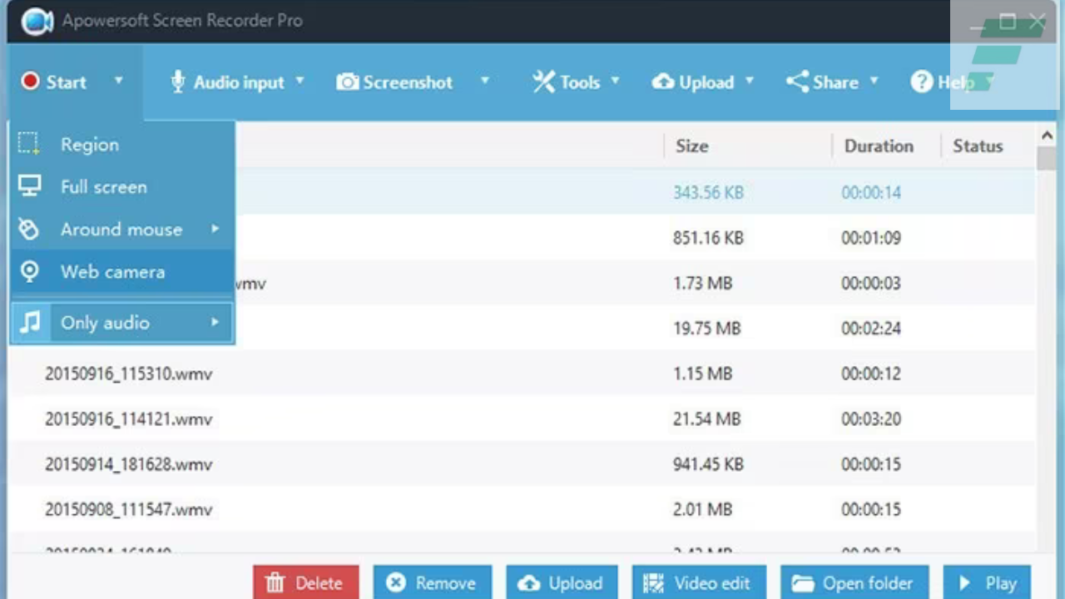Select file 20150916_115310.wmv
The image size is (1065, 599).
[129, 374]
